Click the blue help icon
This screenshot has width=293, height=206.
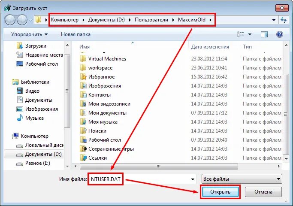279,34
